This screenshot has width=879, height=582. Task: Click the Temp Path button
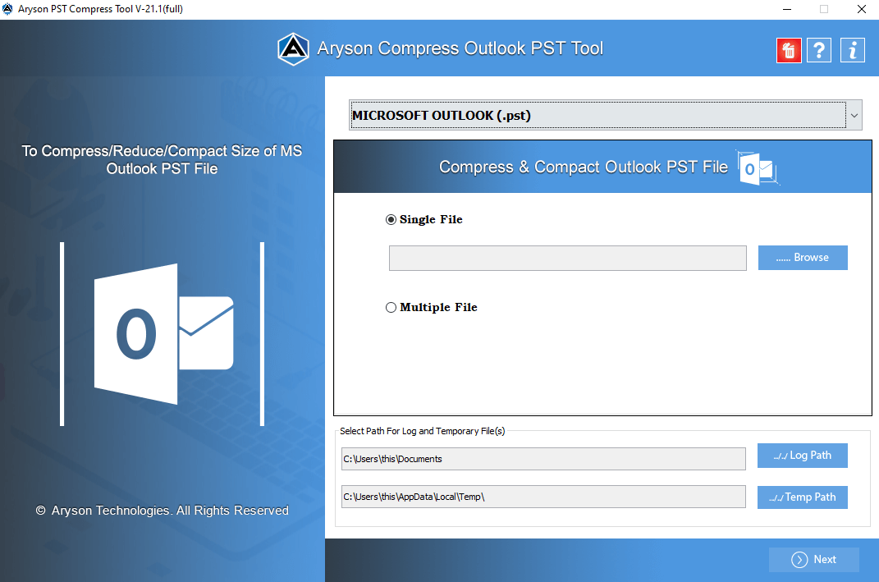pyautogui.click(x=802, y=497)
